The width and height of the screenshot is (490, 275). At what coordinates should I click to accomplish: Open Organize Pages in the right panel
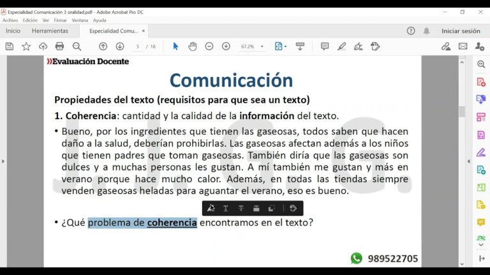click(x=481, y=117)
